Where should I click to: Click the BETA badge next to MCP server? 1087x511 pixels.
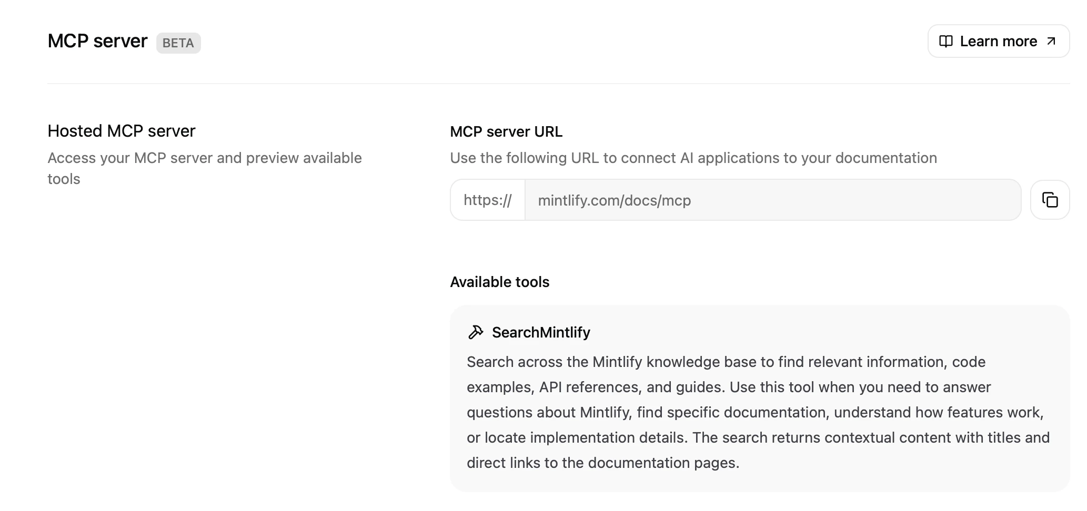[x=178, y=43]
